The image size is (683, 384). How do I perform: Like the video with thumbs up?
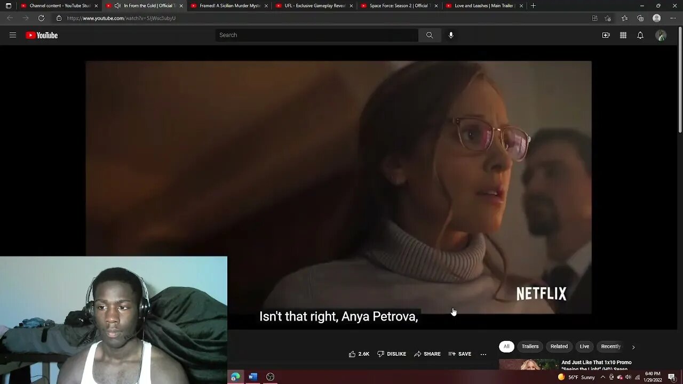pos(359,354)
